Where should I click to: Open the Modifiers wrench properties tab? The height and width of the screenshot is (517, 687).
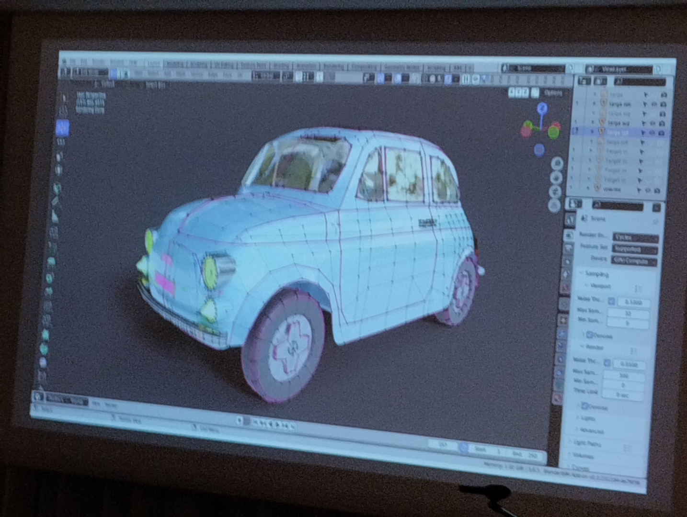click(x=562, y=333)
